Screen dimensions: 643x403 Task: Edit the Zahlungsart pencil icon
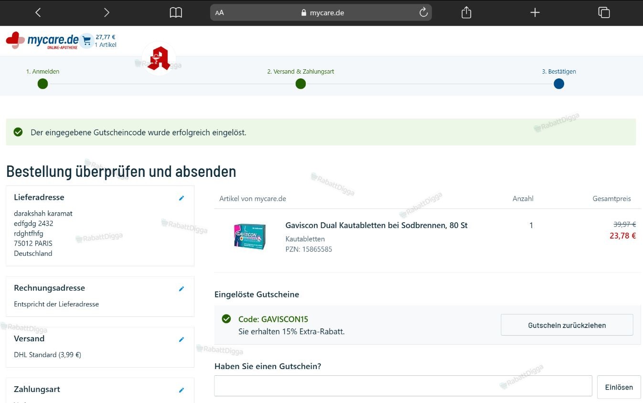(181, 390)
